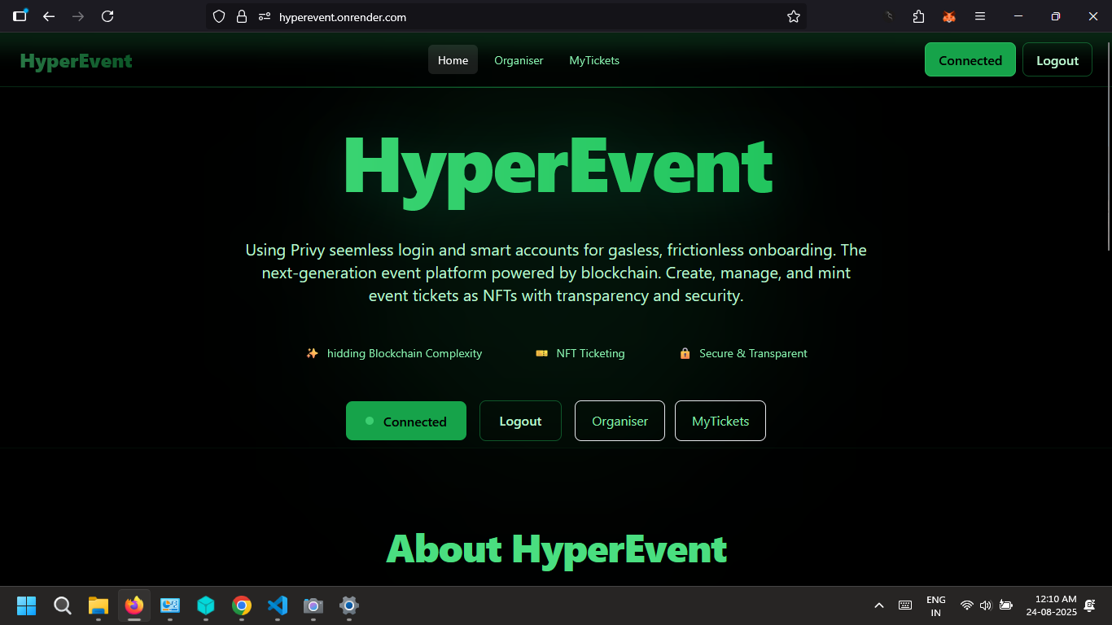Open Windows taskbar search
Screen dimensions: 1112x625
click(63, 605)
